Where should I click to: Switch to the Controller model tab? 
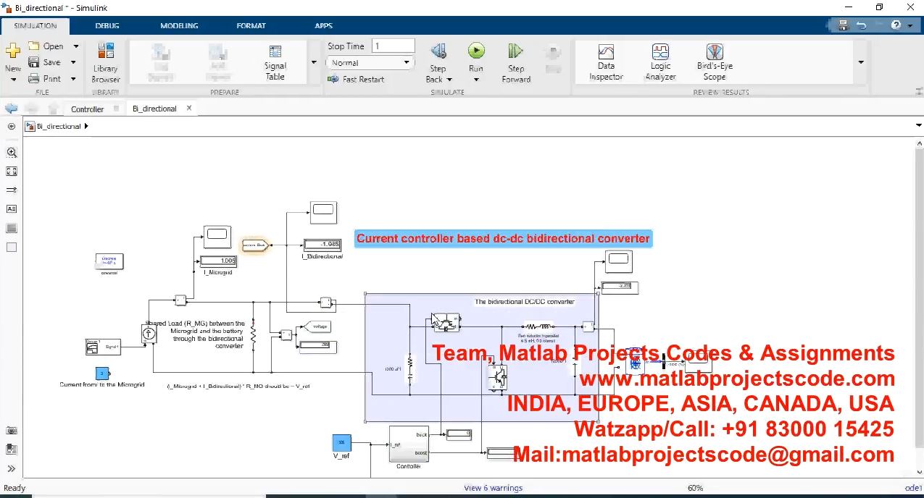click(88, 109)
